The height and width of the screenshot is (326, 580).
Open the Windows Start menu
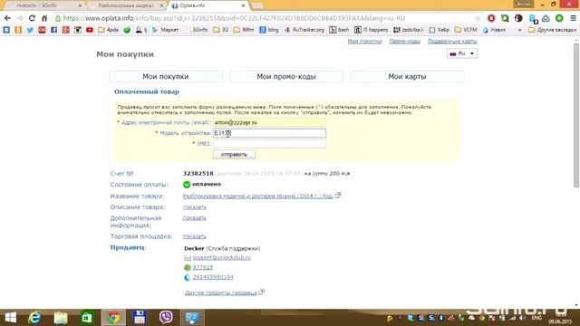pyautogui.click(x=10, y=318)
